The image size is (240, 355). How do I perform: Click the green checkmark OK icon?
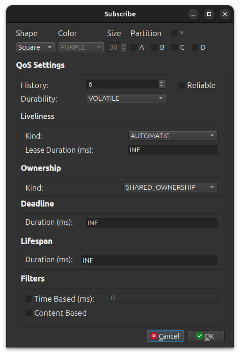tap(199, 336)
